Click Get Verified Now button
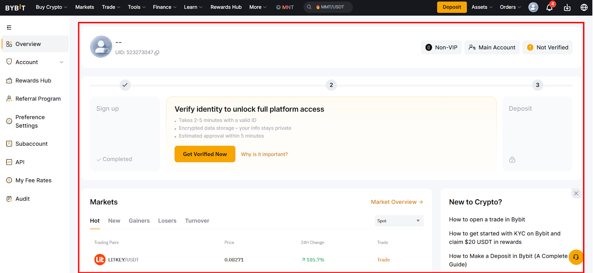 [x=205, y=154]
